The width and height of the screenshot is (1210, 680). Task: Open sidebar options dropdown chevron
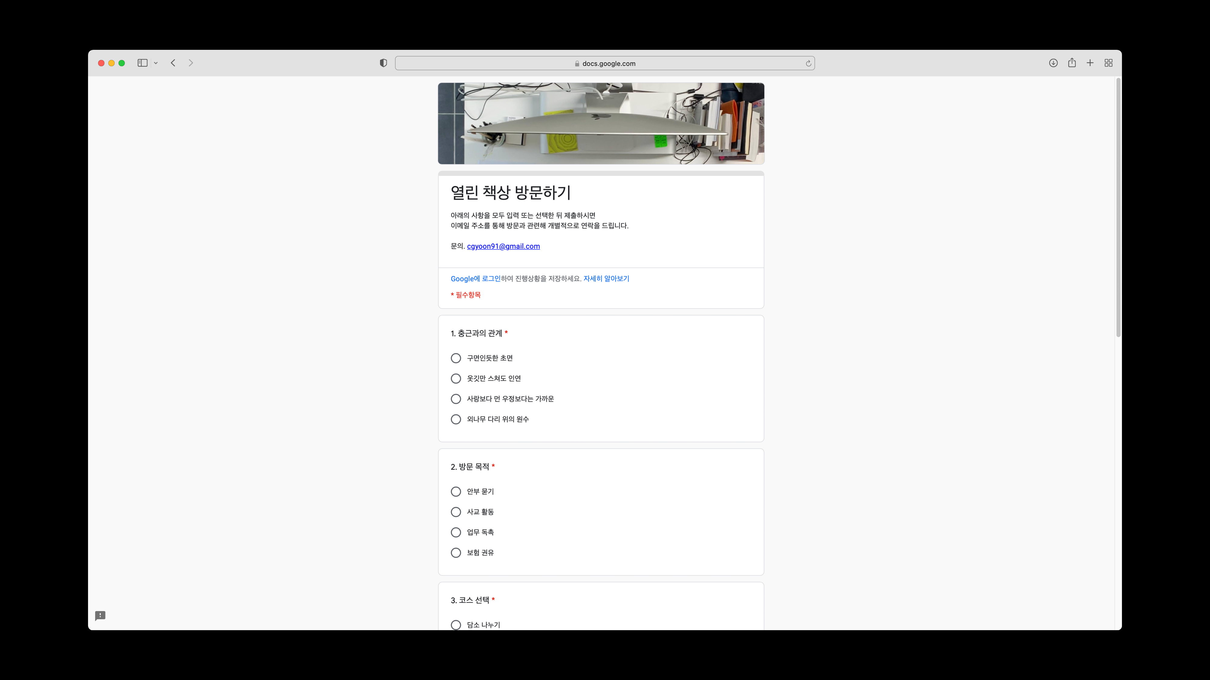(x=155, y=63)
